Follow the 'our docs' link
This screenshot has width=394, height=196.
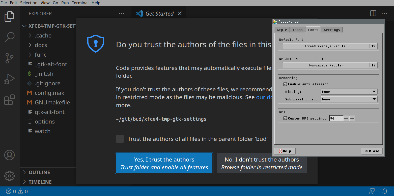coord(264,97)
